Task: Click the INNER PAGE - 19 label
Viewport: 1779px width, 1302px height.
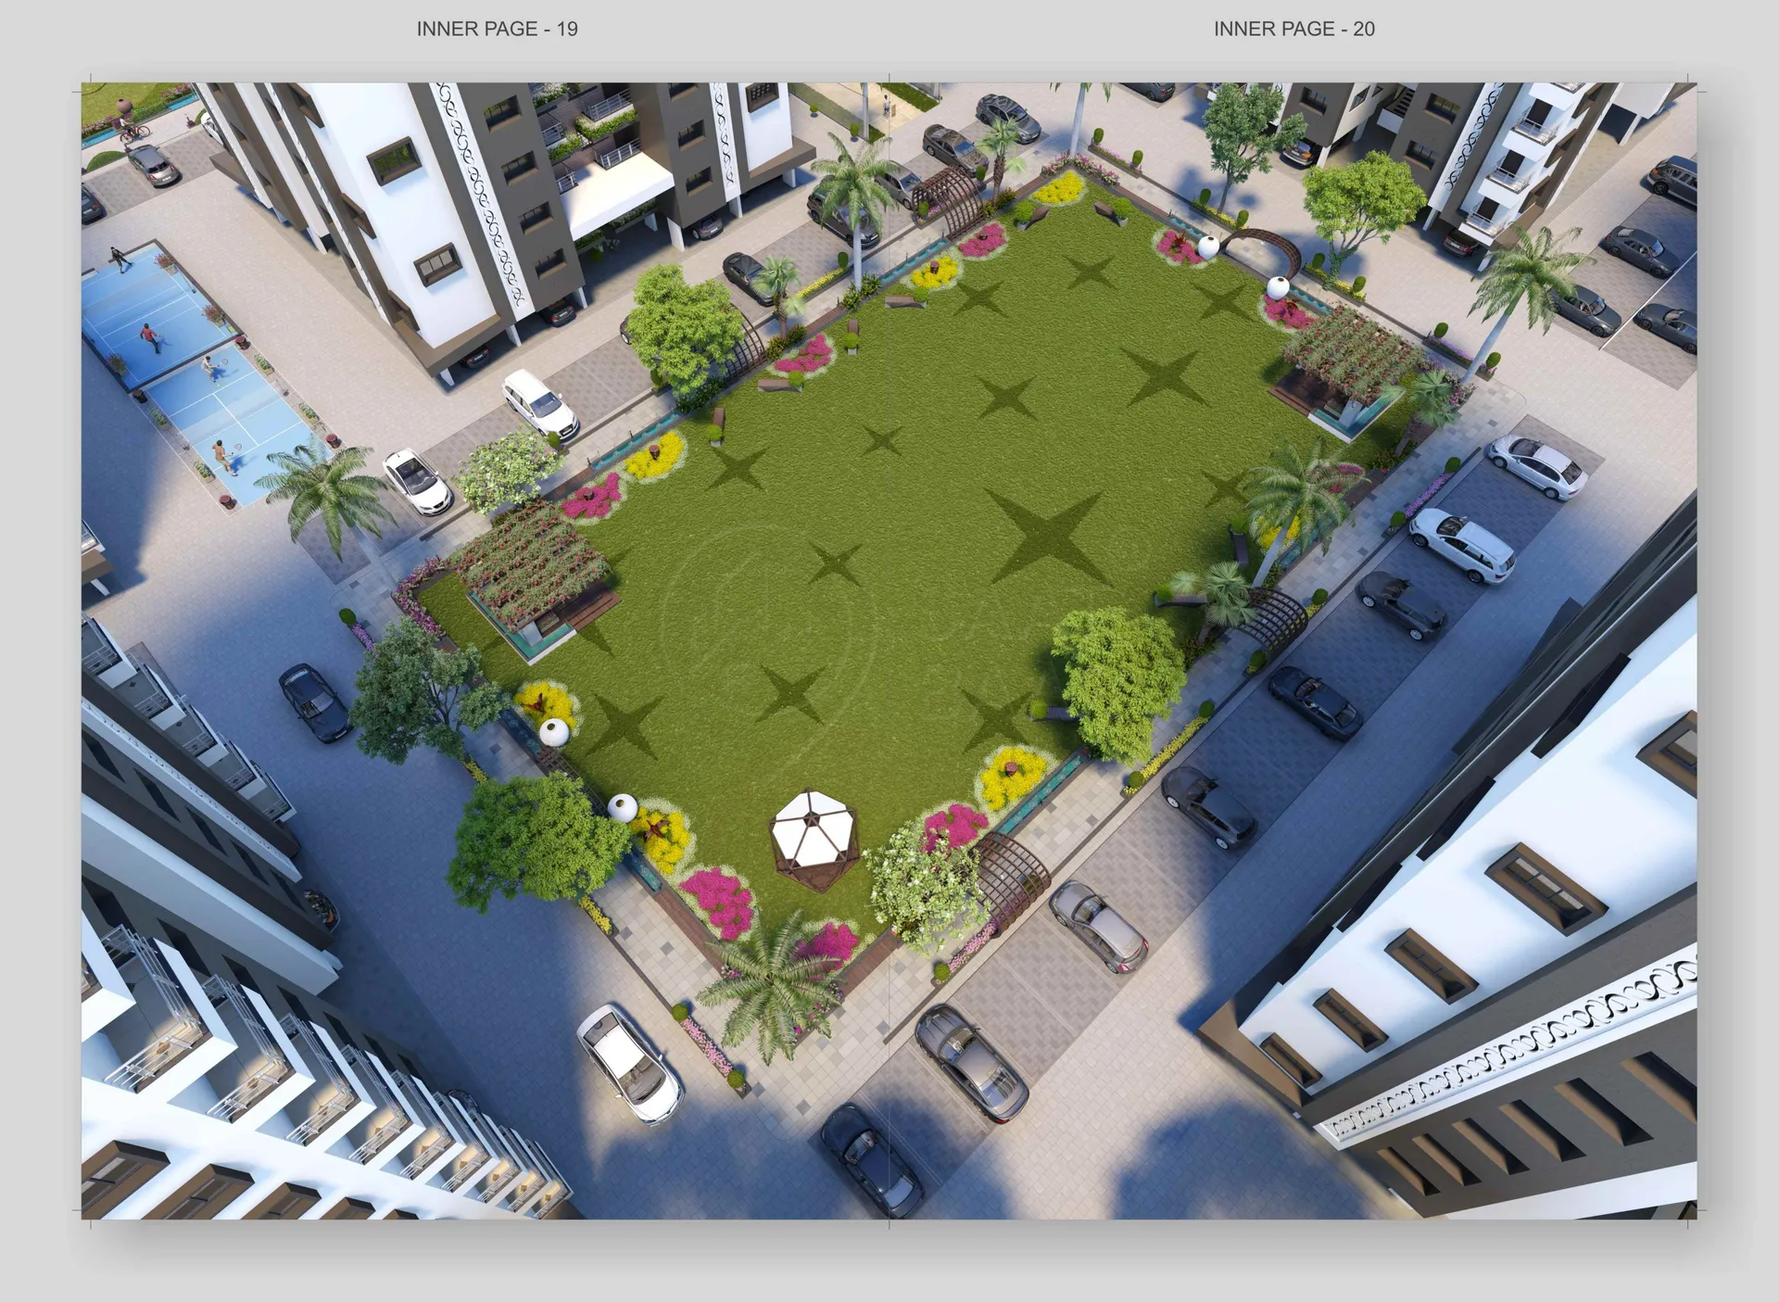Action: (497, 29)
